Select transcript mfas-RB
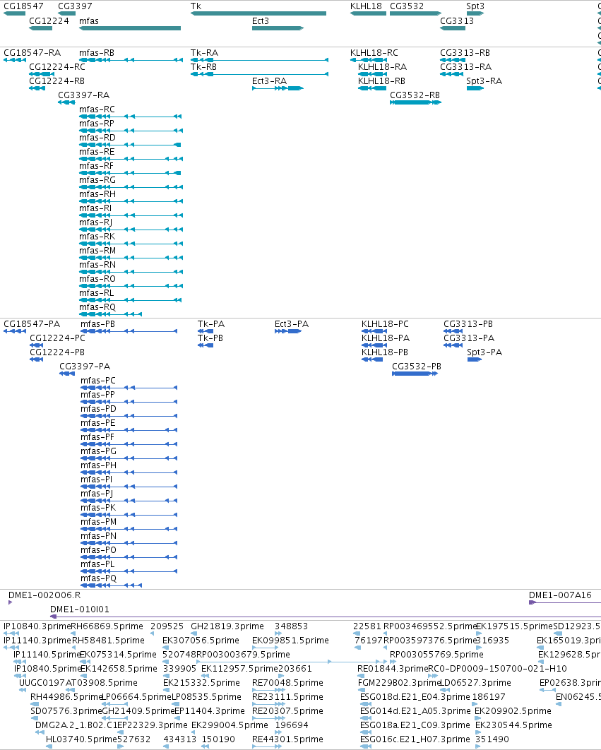The image size is (601, 750). click(x=131, y=60)
